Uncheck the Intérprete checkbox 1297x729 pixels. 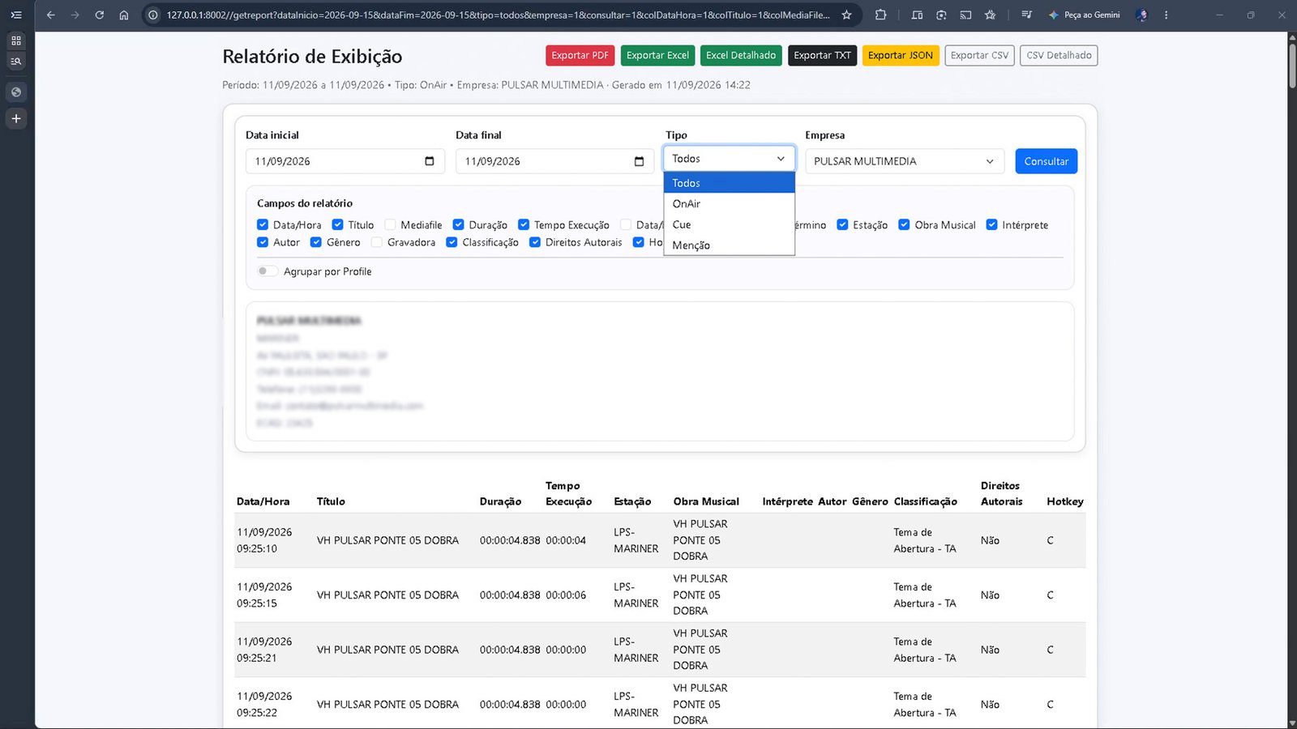(992, 224)
